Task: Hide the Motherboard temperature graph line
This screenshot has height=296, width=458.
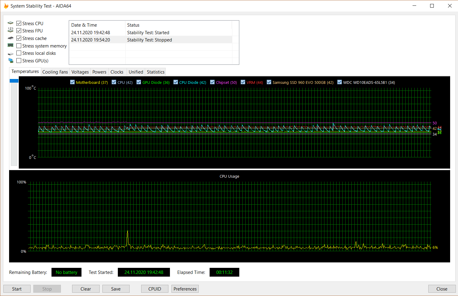Action: [x=72, y=82]
